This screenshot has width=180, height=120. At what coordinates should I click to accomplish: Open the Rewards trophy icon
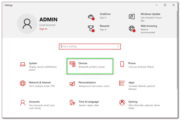pos(91,28)
